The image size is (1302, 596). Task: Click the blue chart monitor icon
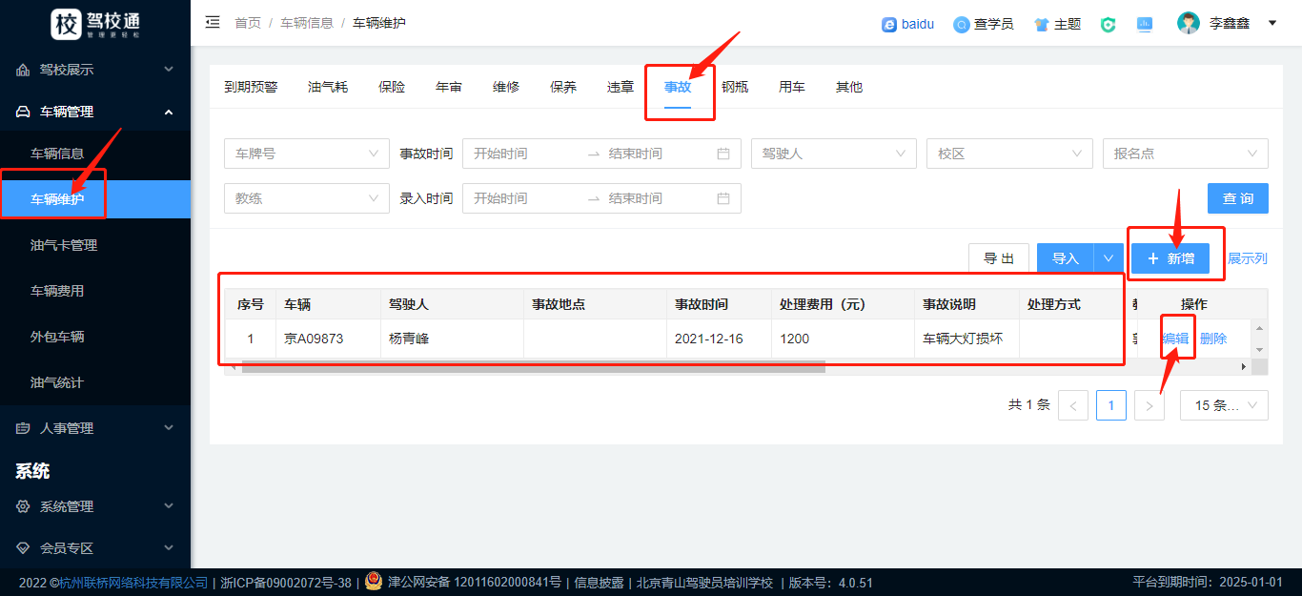point(1145,24)
